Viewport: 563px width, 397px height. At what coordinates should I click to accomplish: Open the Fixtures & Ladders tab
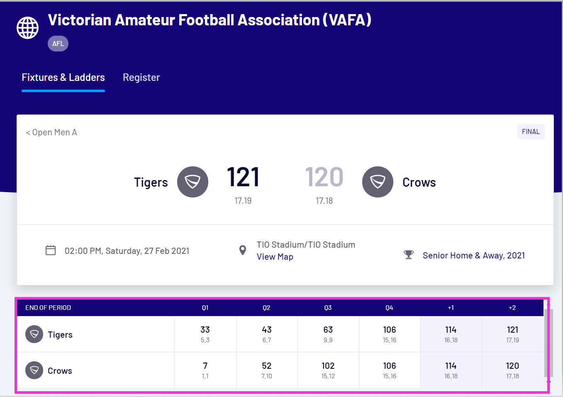(63, 78)
